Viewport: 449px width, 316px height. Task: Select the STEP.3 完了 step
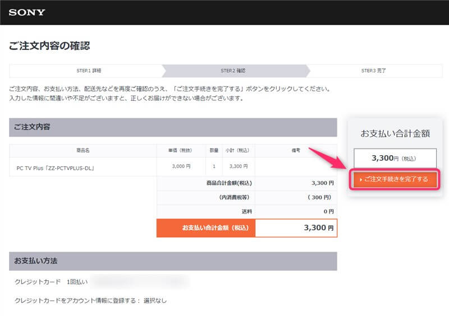373,71
